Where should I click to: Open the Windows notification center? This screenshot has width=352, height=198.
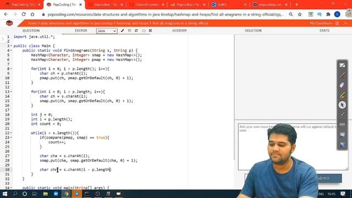point(343,194)
